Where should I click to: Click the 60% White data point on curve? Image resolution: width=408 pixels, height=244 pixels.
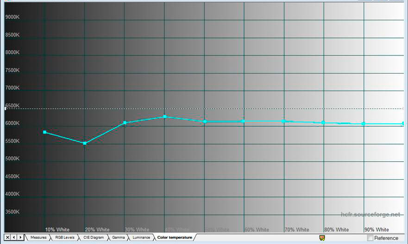243,121
